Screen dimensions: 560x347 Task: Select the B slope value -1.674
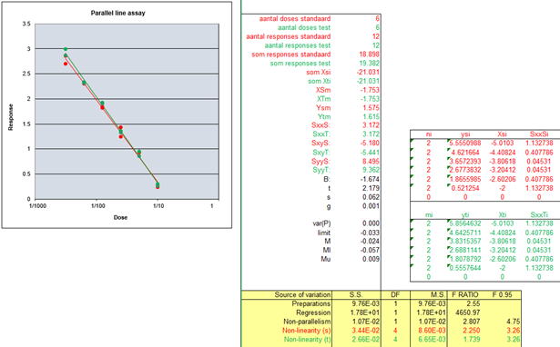click(370, 179)
